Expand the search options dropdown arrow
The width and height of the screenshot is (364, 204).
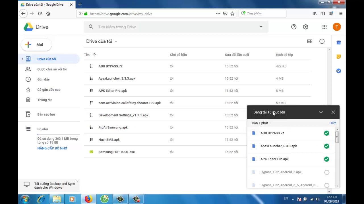point(261,27)
